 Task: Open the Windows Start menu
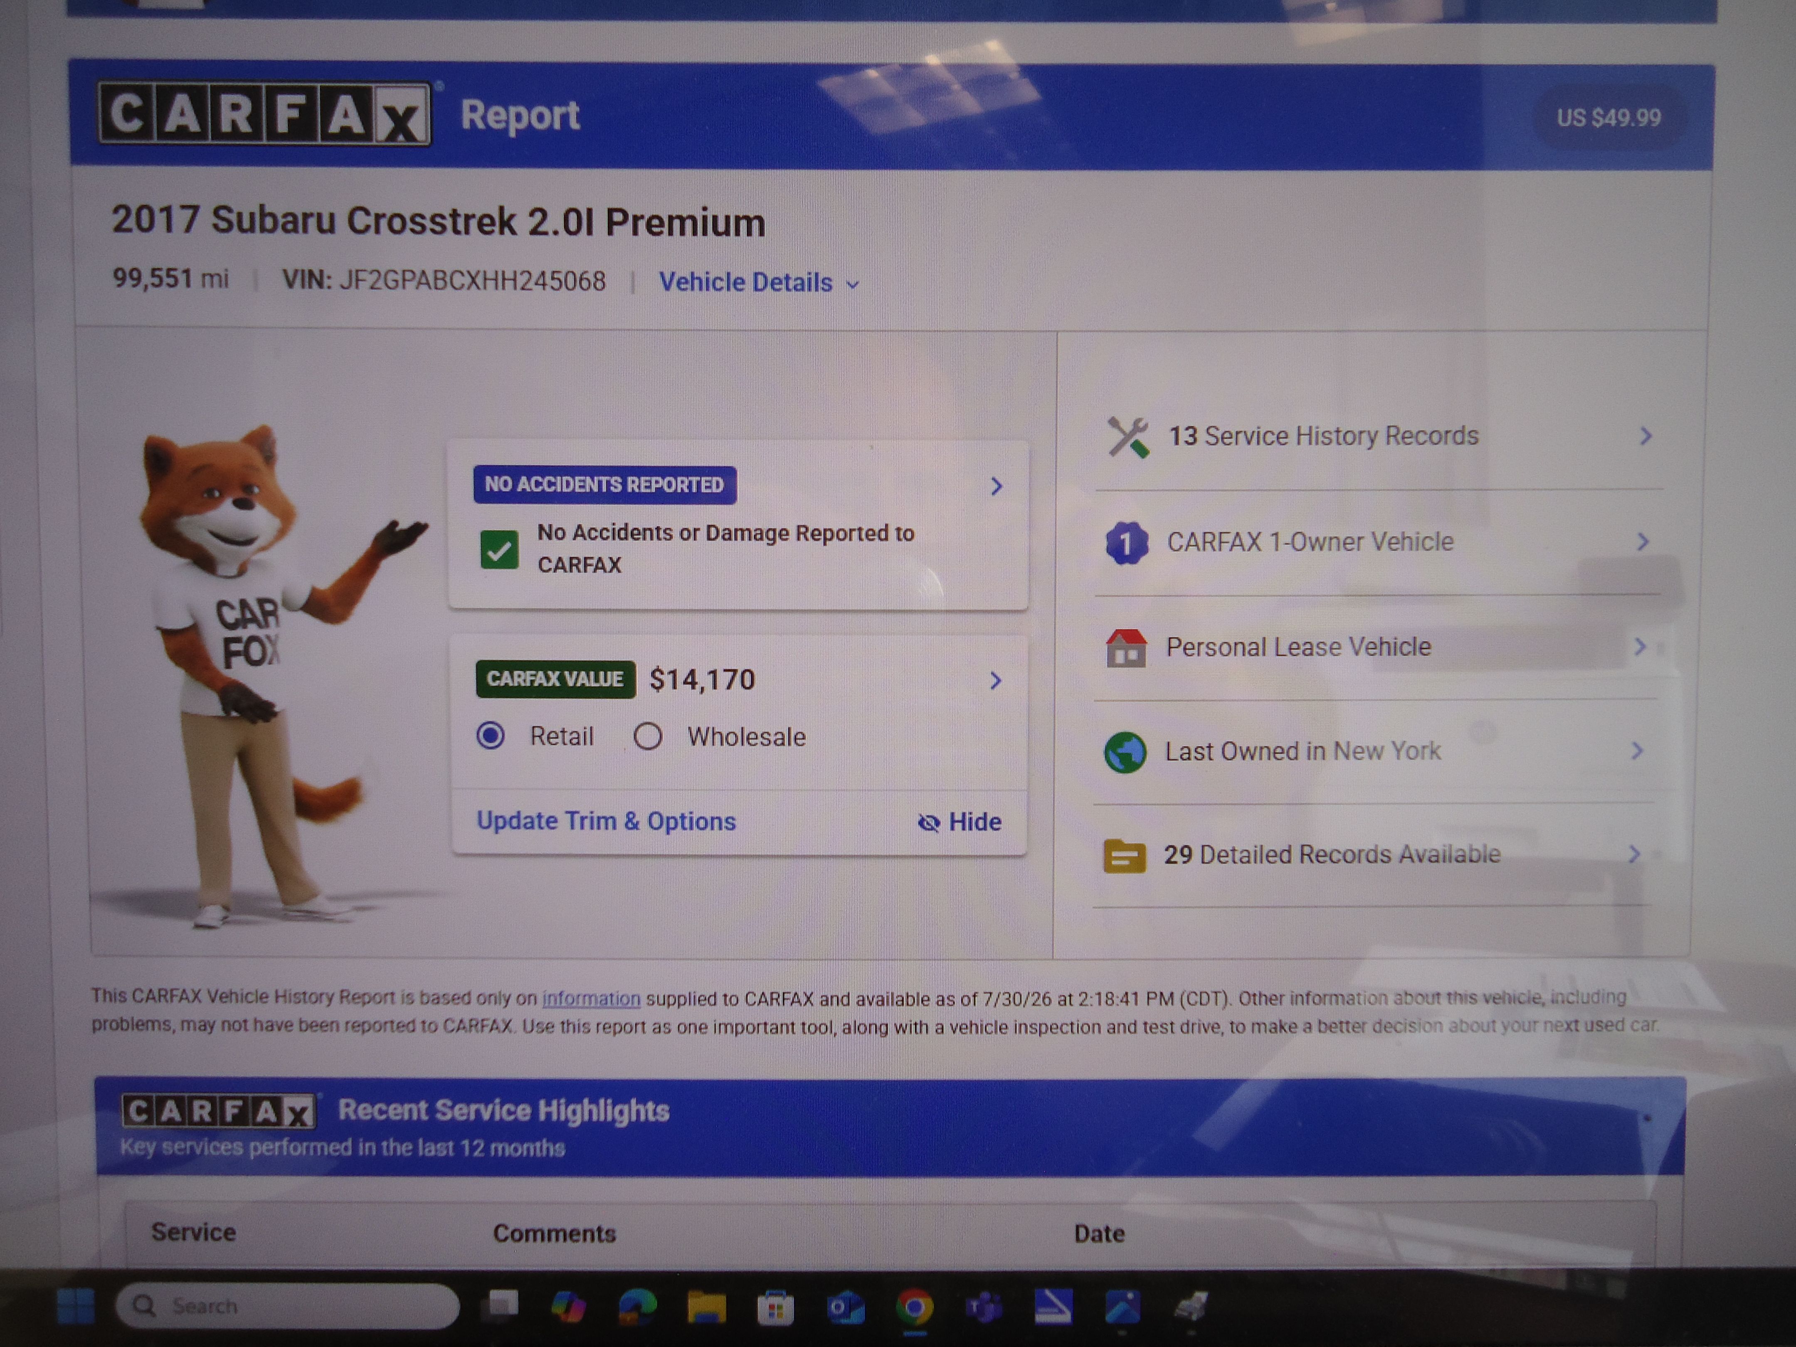click(x=76, y=1305)
